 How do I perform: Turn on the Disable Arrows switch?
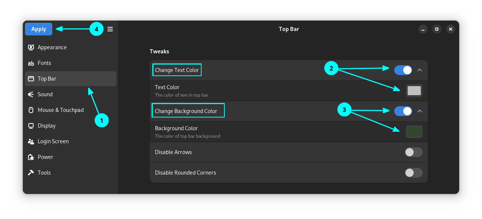[413, 152]
